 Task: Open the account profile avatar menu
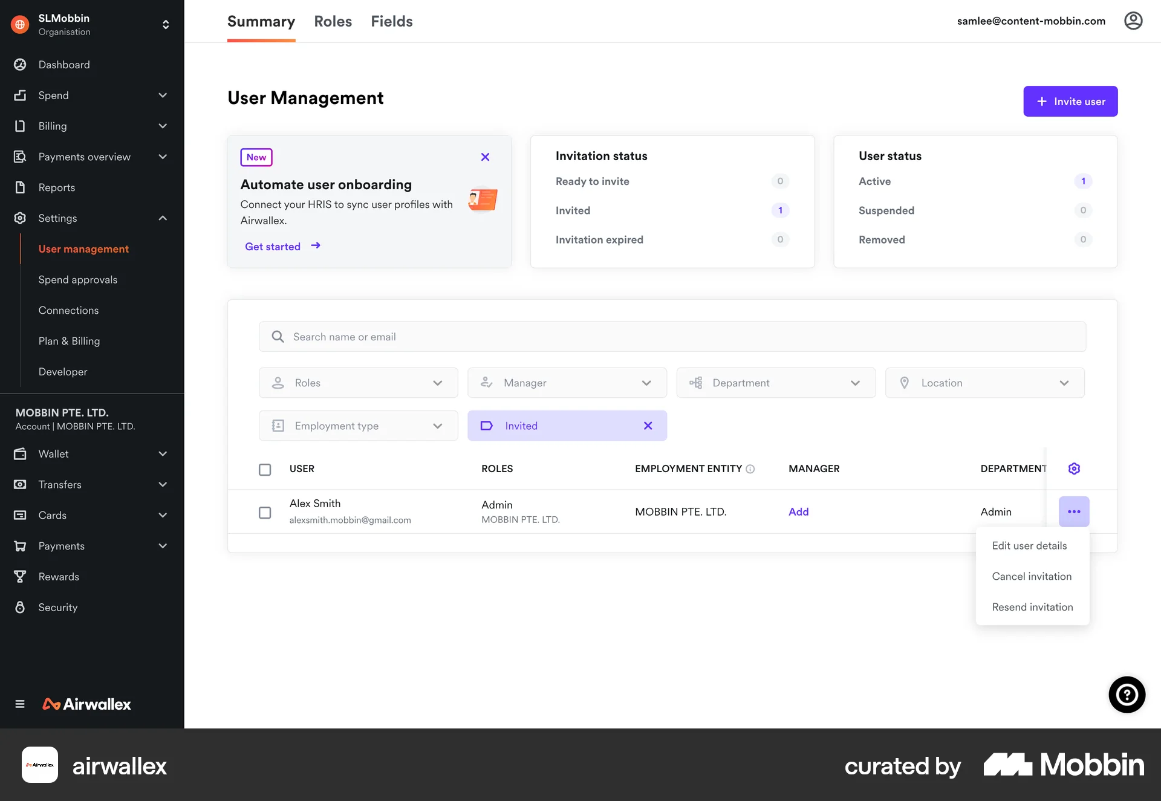tap(1133, 21)
